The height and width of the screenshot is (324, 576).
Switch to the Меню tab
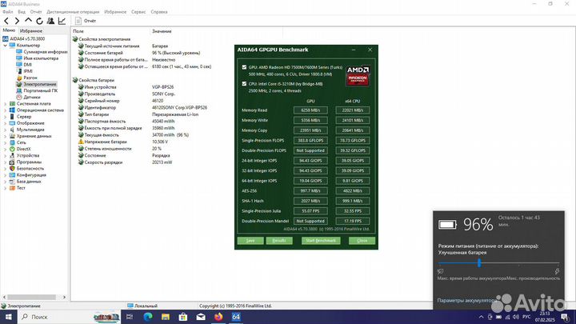point(9,30)
